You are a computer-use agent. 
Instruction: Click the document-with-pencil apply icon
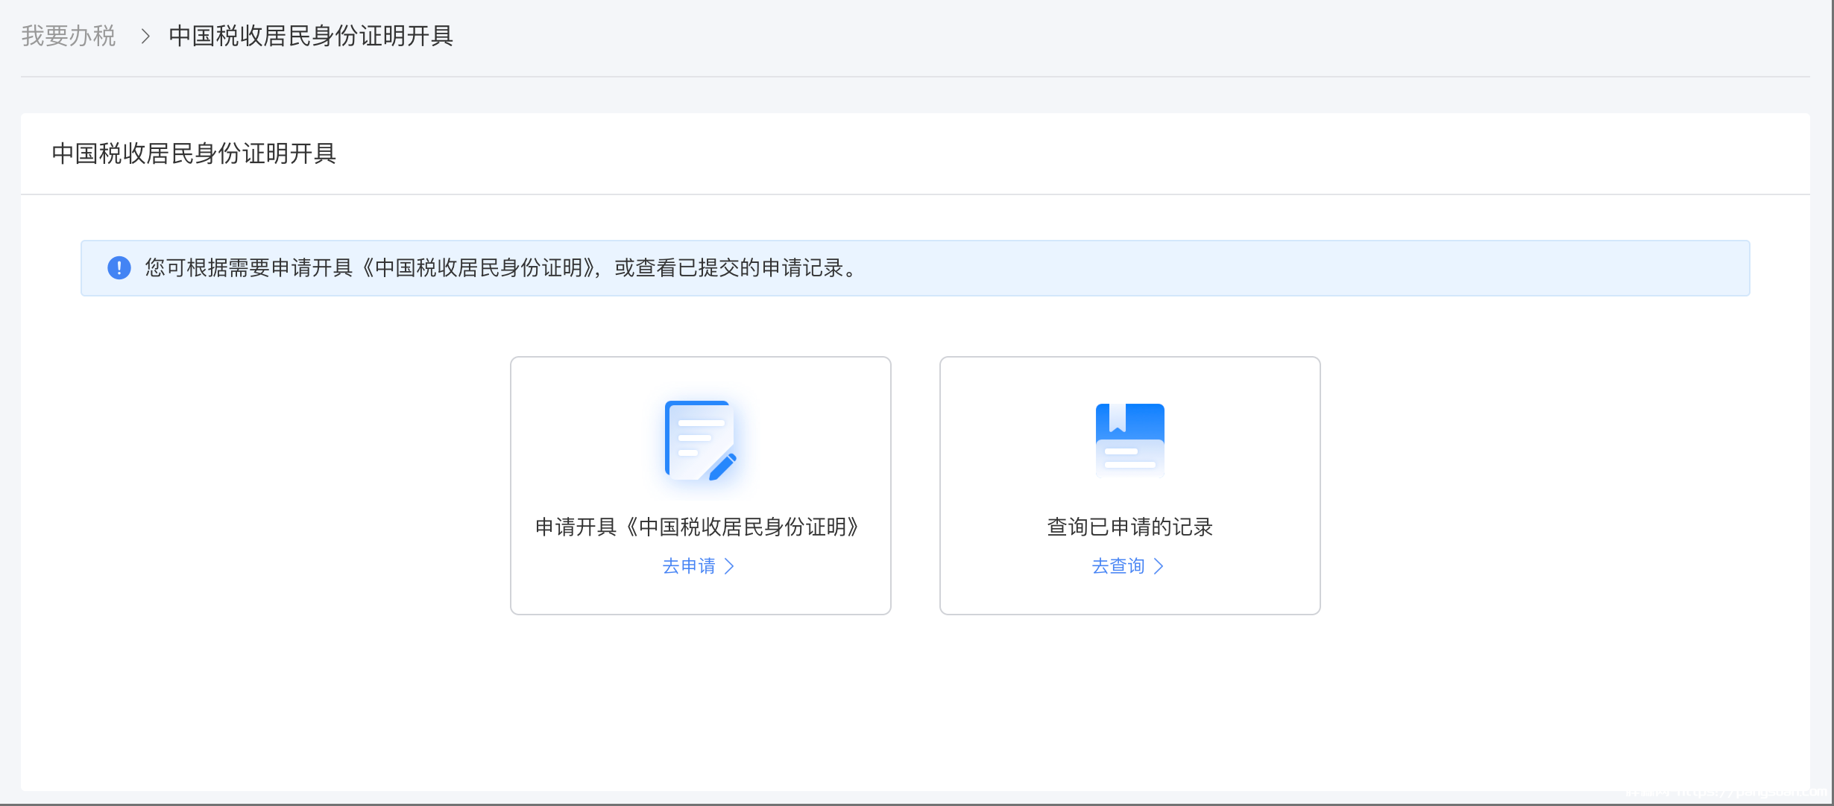point(699,440)
